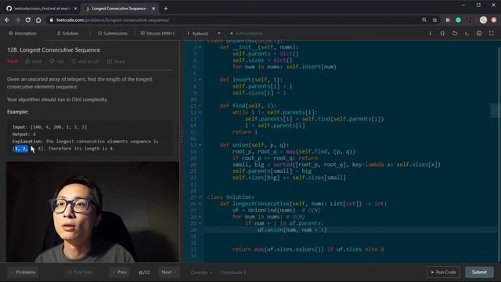Submit the solution
This screenshot has width=501, height=282.
(x=479, y=272)
